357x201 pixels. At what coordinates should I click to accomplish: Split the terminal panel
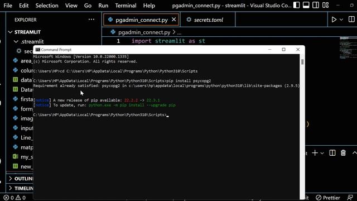[x=332, y=153]
